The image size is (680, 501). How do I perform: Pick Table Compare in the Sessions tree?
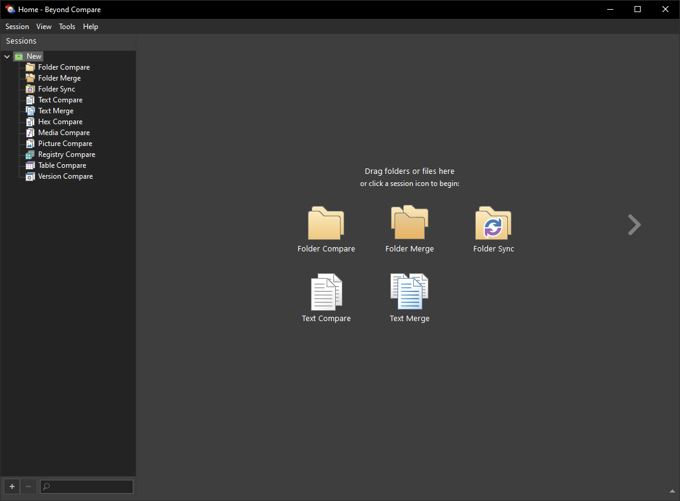[62, 165]
